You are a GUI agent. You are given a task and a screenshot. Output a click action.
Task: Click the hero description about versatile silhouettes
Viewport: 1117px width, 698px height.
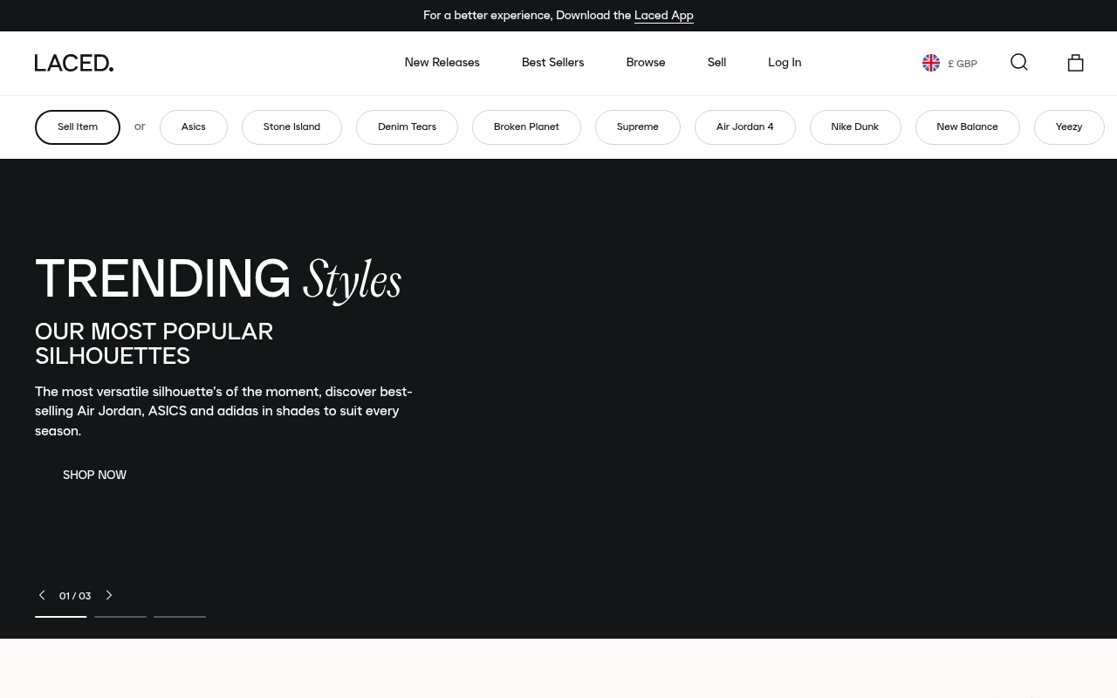pos(223,411)
